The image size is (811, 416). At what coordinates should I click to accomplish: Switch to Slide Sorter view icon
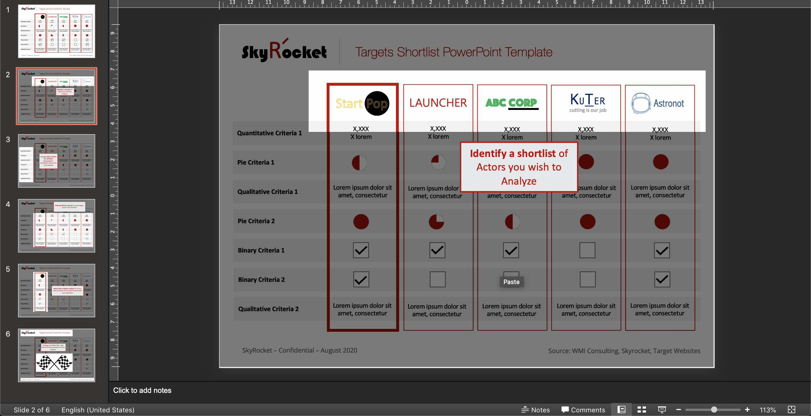pyautogui.click(x=642, y=410)
